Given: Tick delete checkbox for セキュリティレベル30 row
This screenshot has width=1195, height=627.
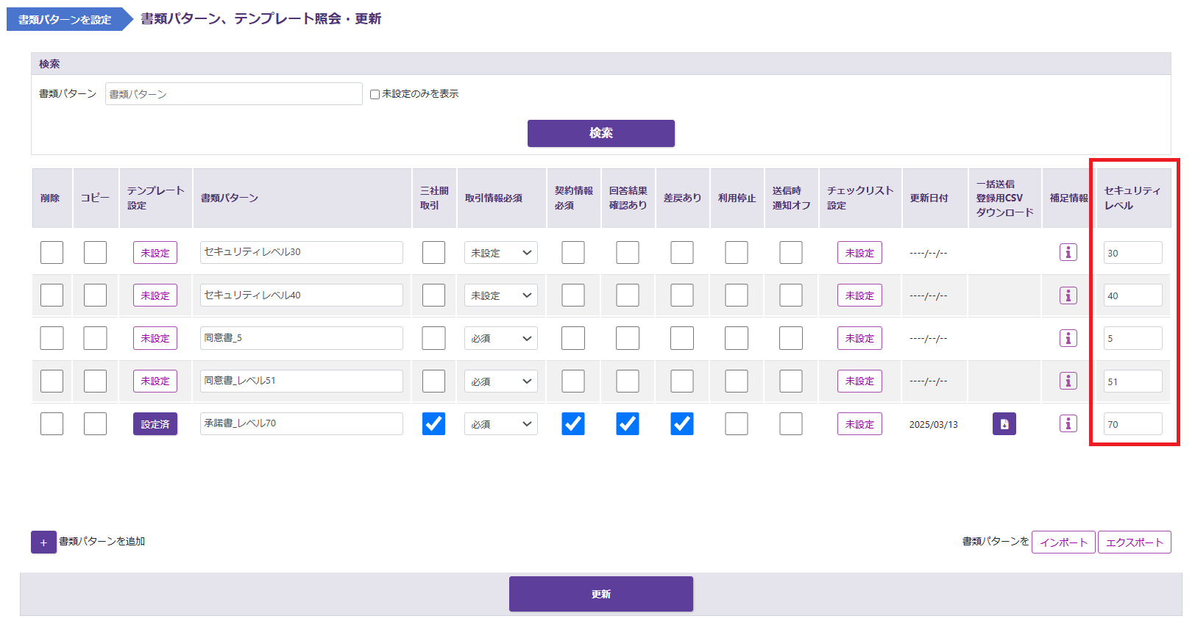Looking at the screenshot, I should pos(52,252).
